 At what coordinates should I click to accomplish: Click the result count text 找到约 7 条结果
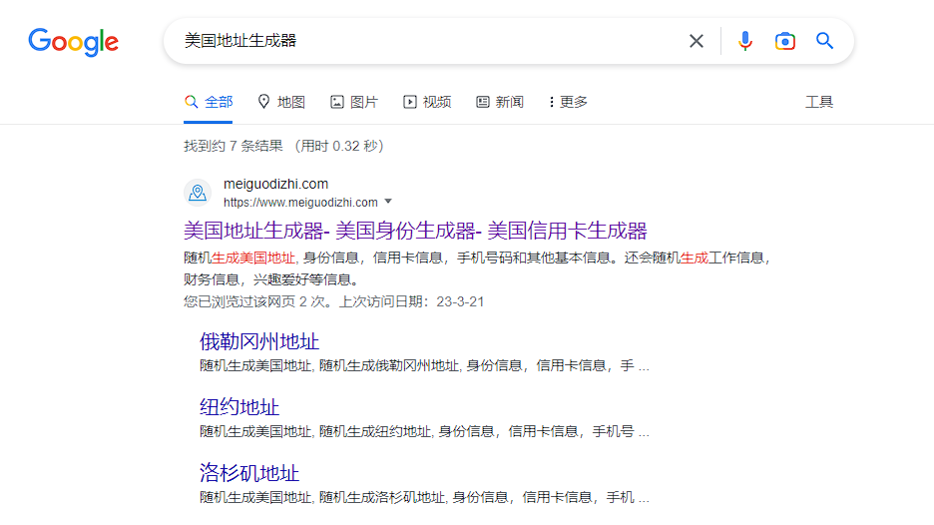click(233, 146)
